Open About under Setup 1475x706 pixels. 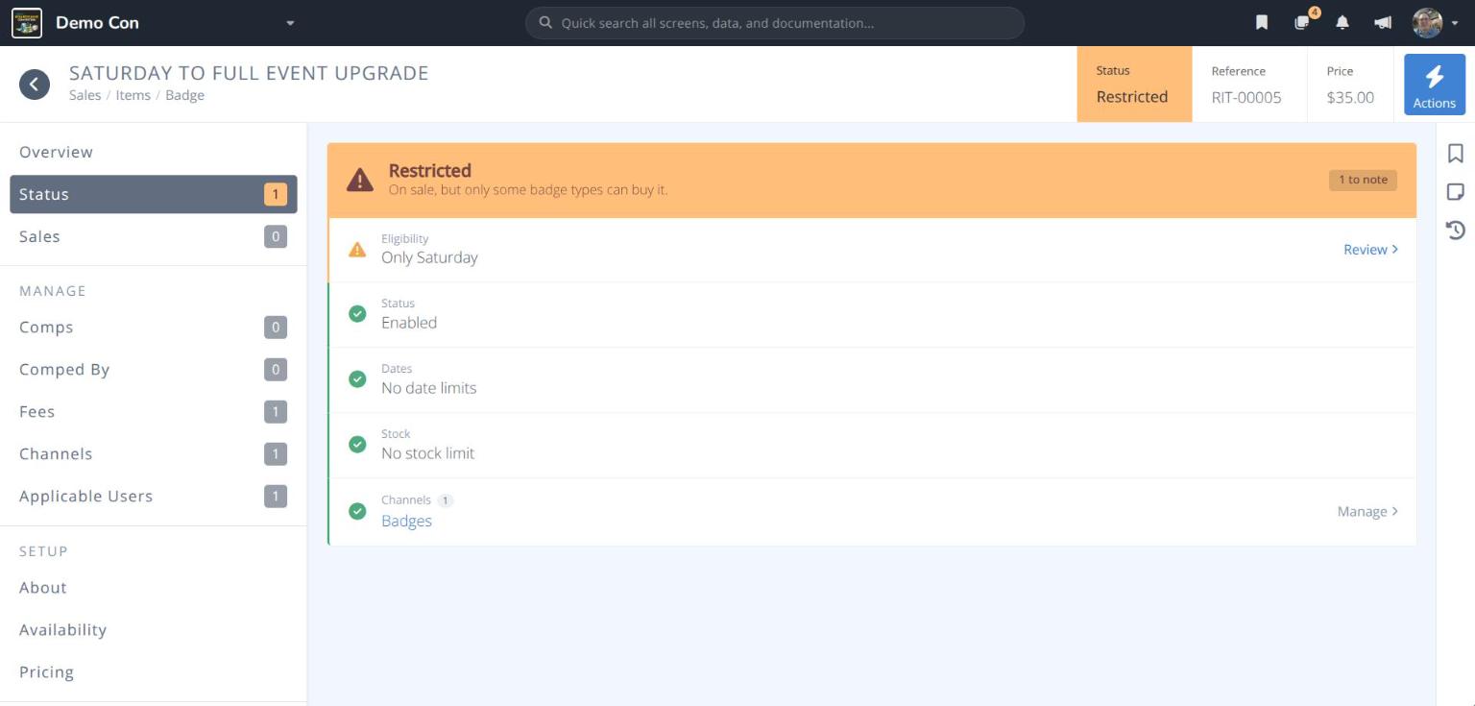coord(154,588)
